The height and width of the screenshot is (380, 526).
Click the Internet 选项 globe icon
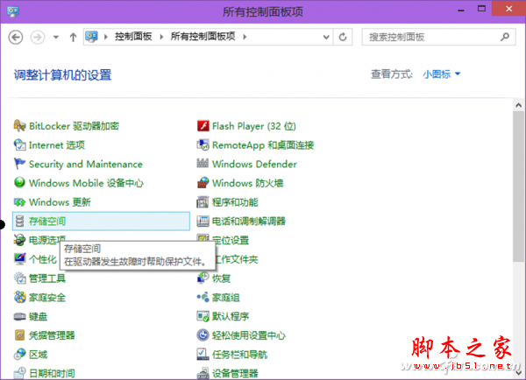click(x=20, y=145)
